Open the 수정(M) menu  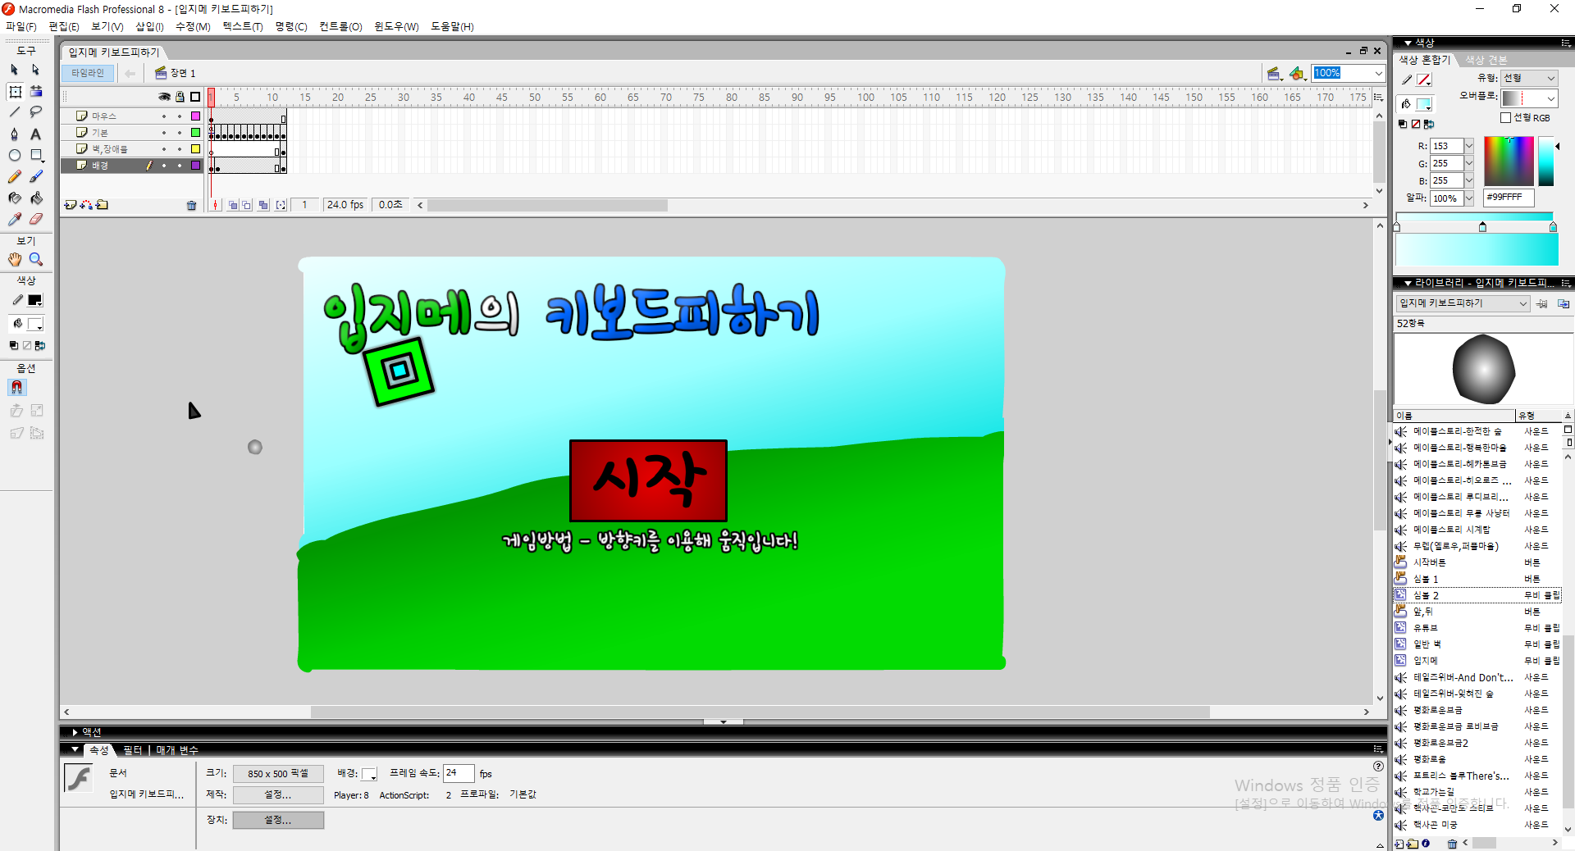pos(193,26)
